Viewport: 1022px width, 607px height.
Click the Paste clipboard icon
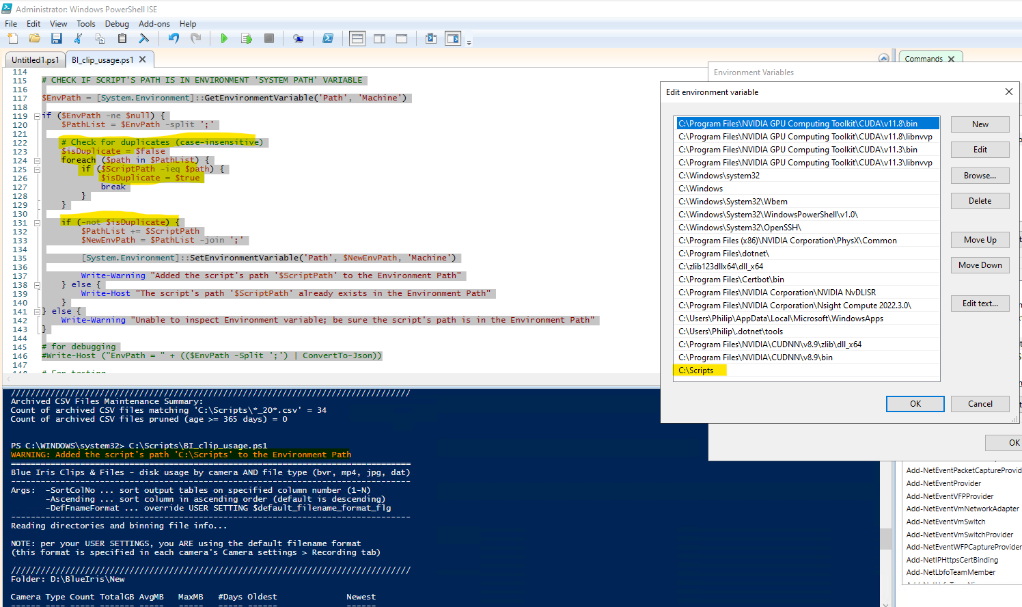click(x=122, y=39)
